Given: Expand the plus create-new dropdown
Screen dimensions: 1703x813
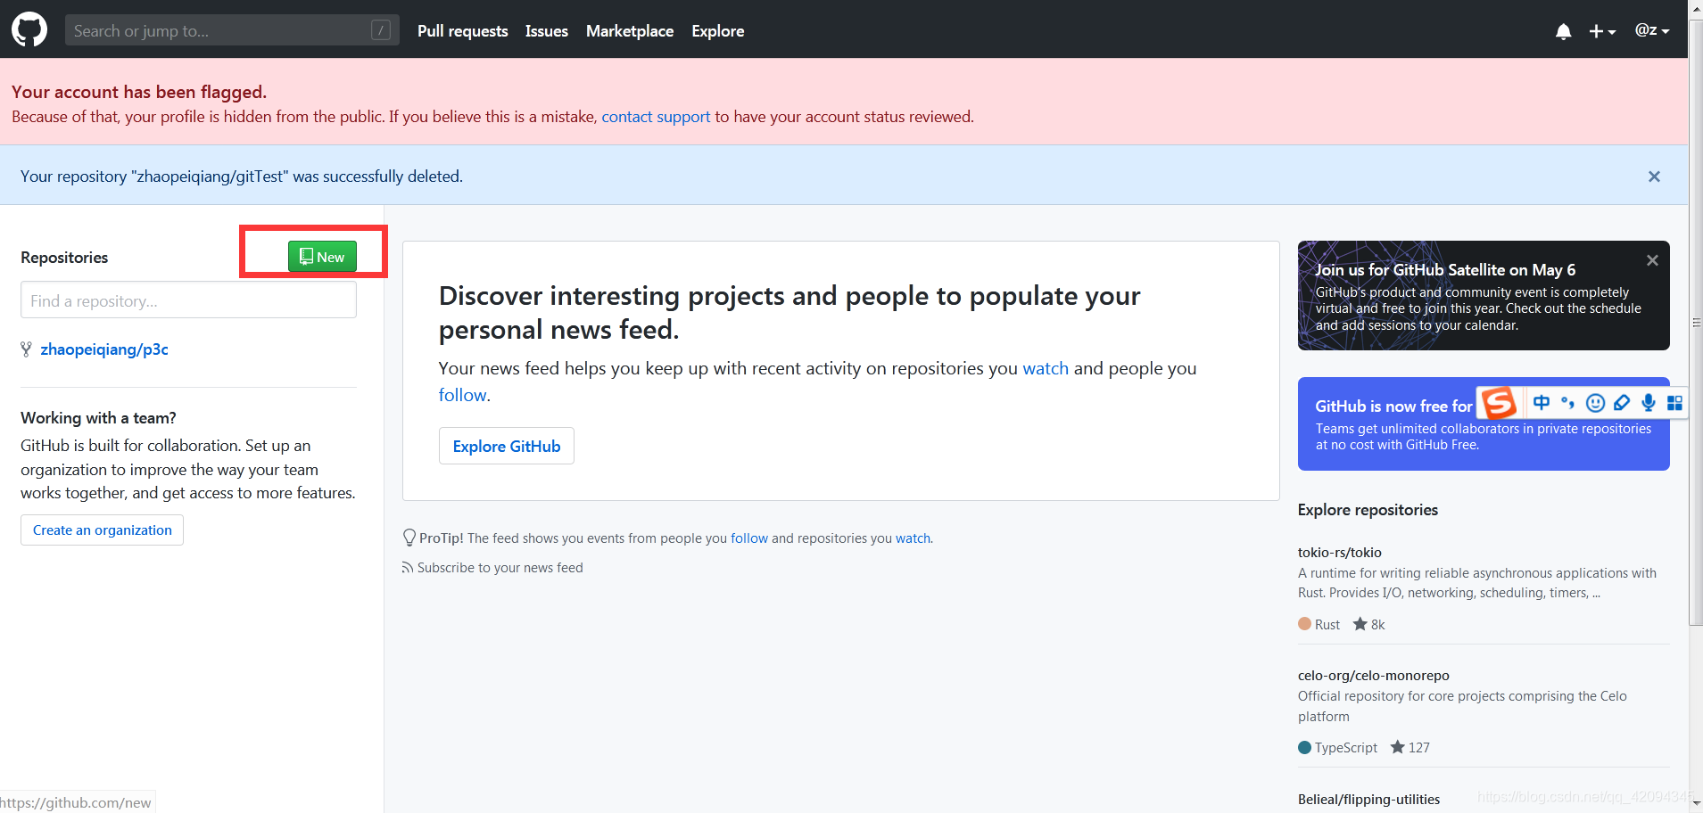Looking at the screenshot, I should [1602, 31].
